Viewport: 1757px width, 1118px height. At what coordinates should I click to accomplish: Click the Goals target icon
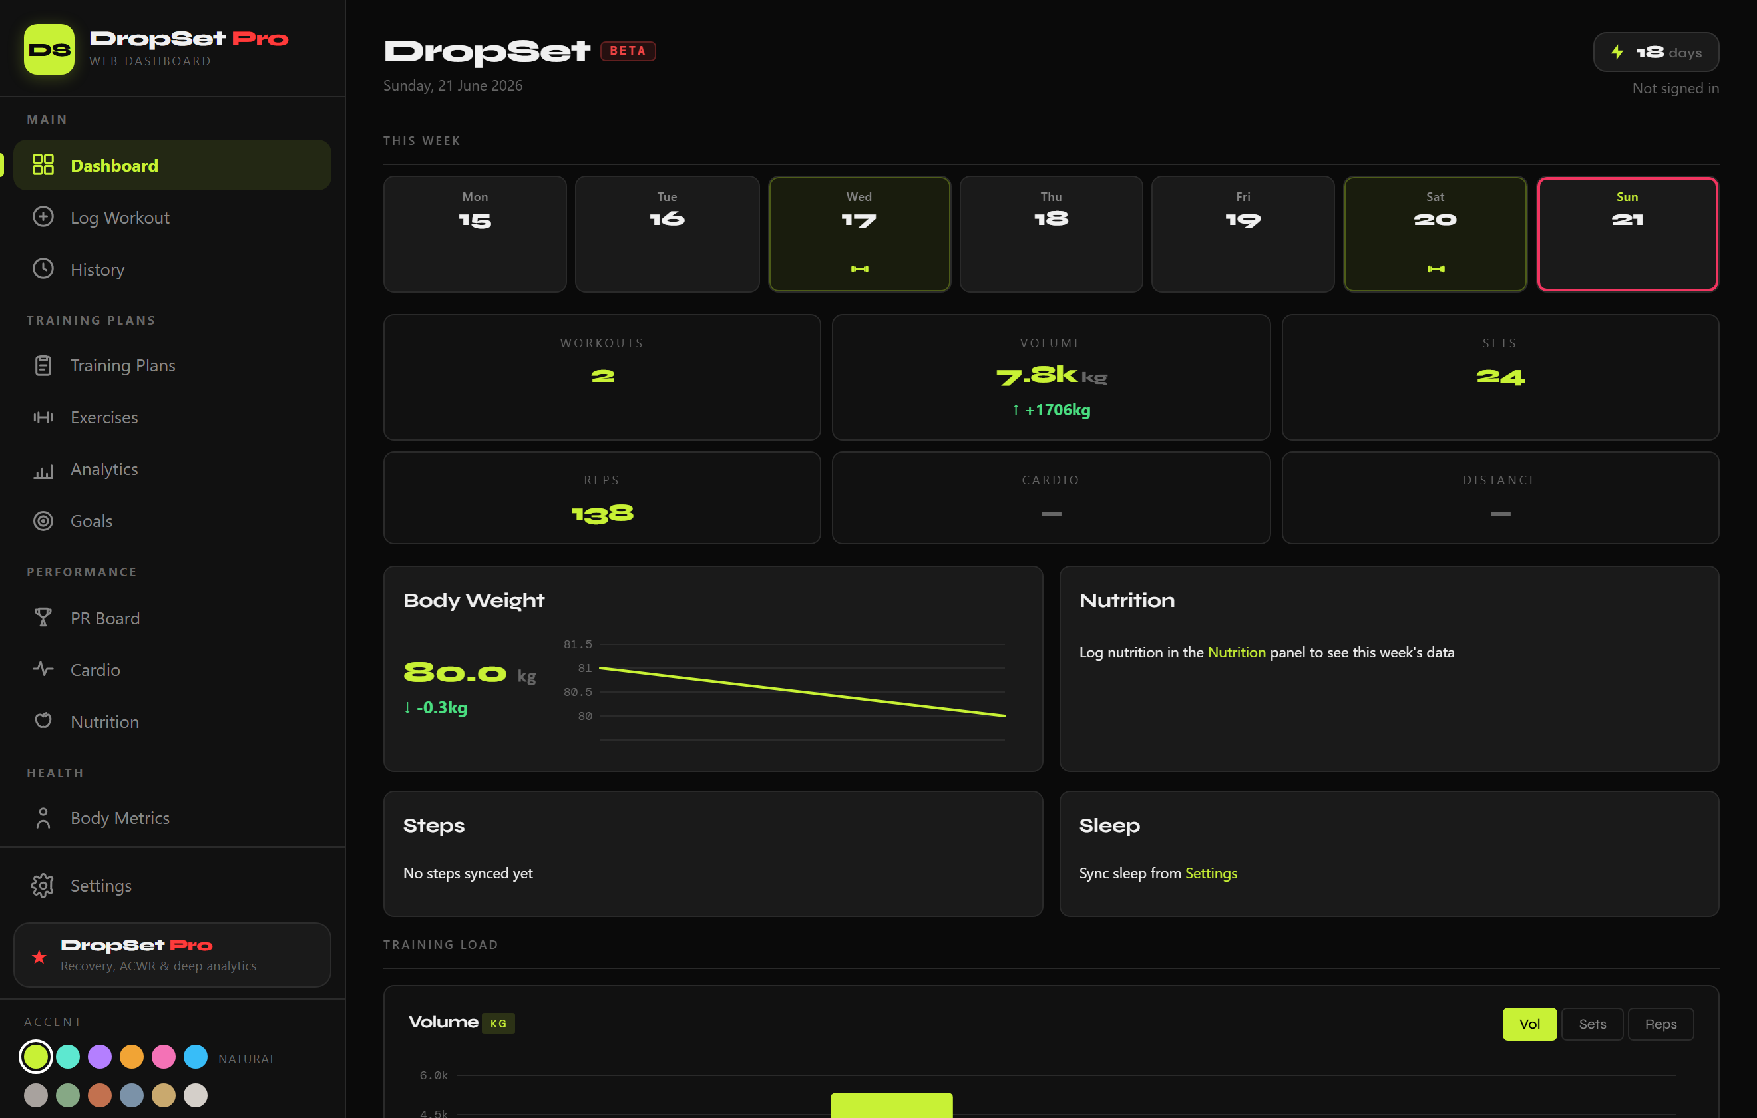pos(43,521)
